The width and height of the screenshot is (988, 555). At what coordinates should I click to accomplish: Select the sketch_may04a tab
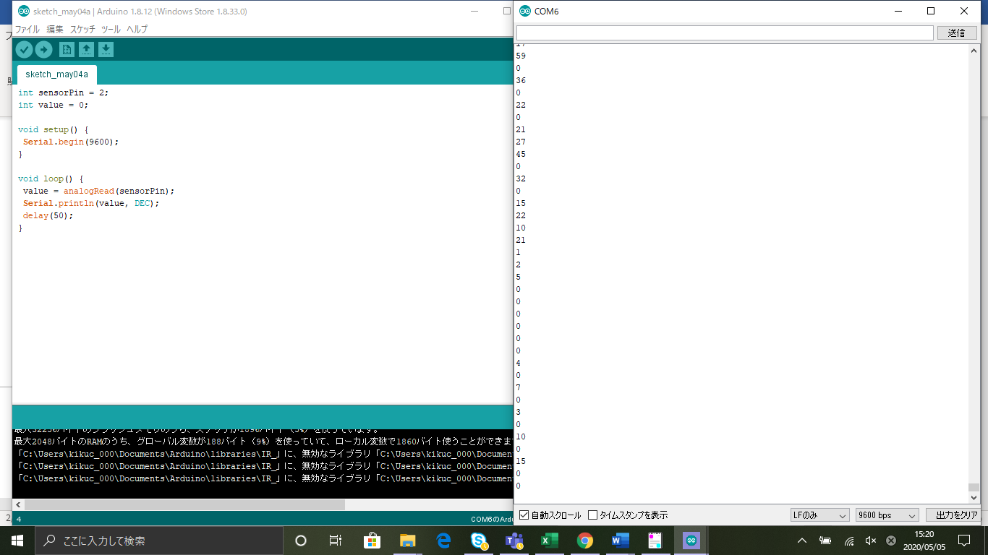56,74
